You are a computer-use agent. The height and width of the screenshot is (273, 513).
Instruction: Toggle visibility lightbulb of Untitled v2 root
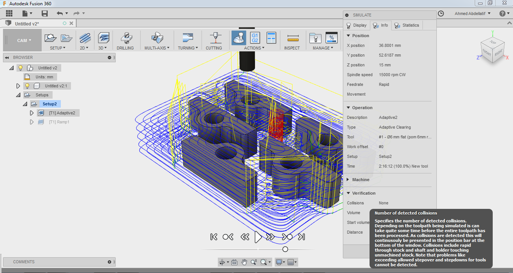21,68
